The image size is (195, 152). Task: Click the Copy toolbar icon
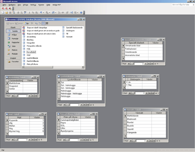tap(33, 12)
